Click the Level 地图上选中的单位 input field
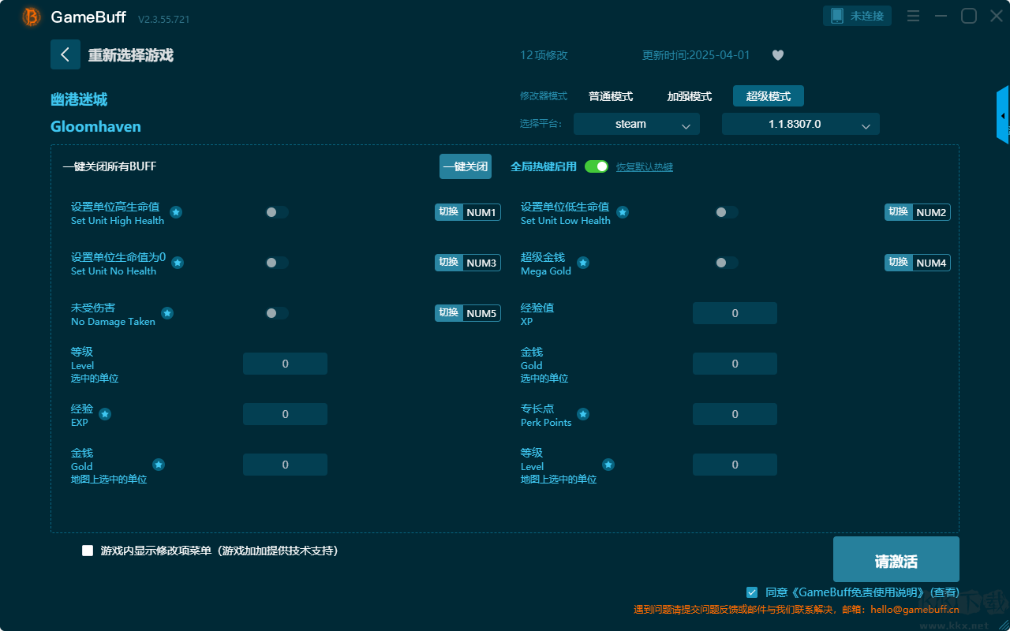The width and height of the screenshot is (1010, 631). [735, 465]
